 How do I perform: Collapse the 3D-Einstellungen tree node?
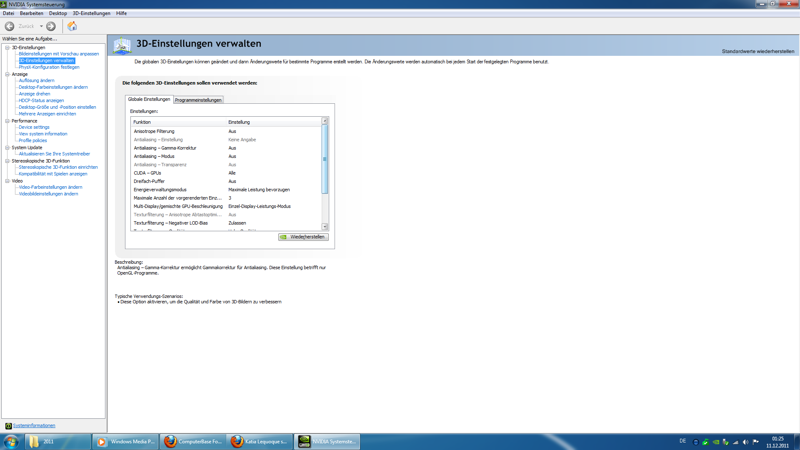7,47
